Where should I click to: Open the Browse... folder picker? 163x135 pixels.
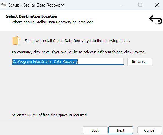pyautogui.click(x=140, y=62)
